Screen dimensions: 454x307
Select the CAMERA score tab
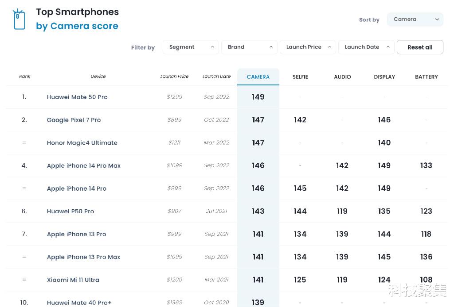pos(258,77)
